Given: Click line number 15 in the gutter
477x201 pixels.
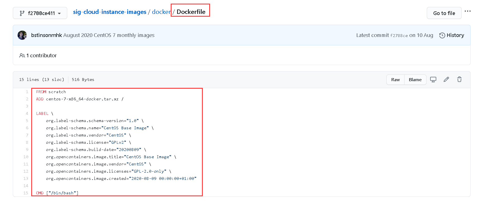Looking at the screenshot, I should [x=26, y=193].
